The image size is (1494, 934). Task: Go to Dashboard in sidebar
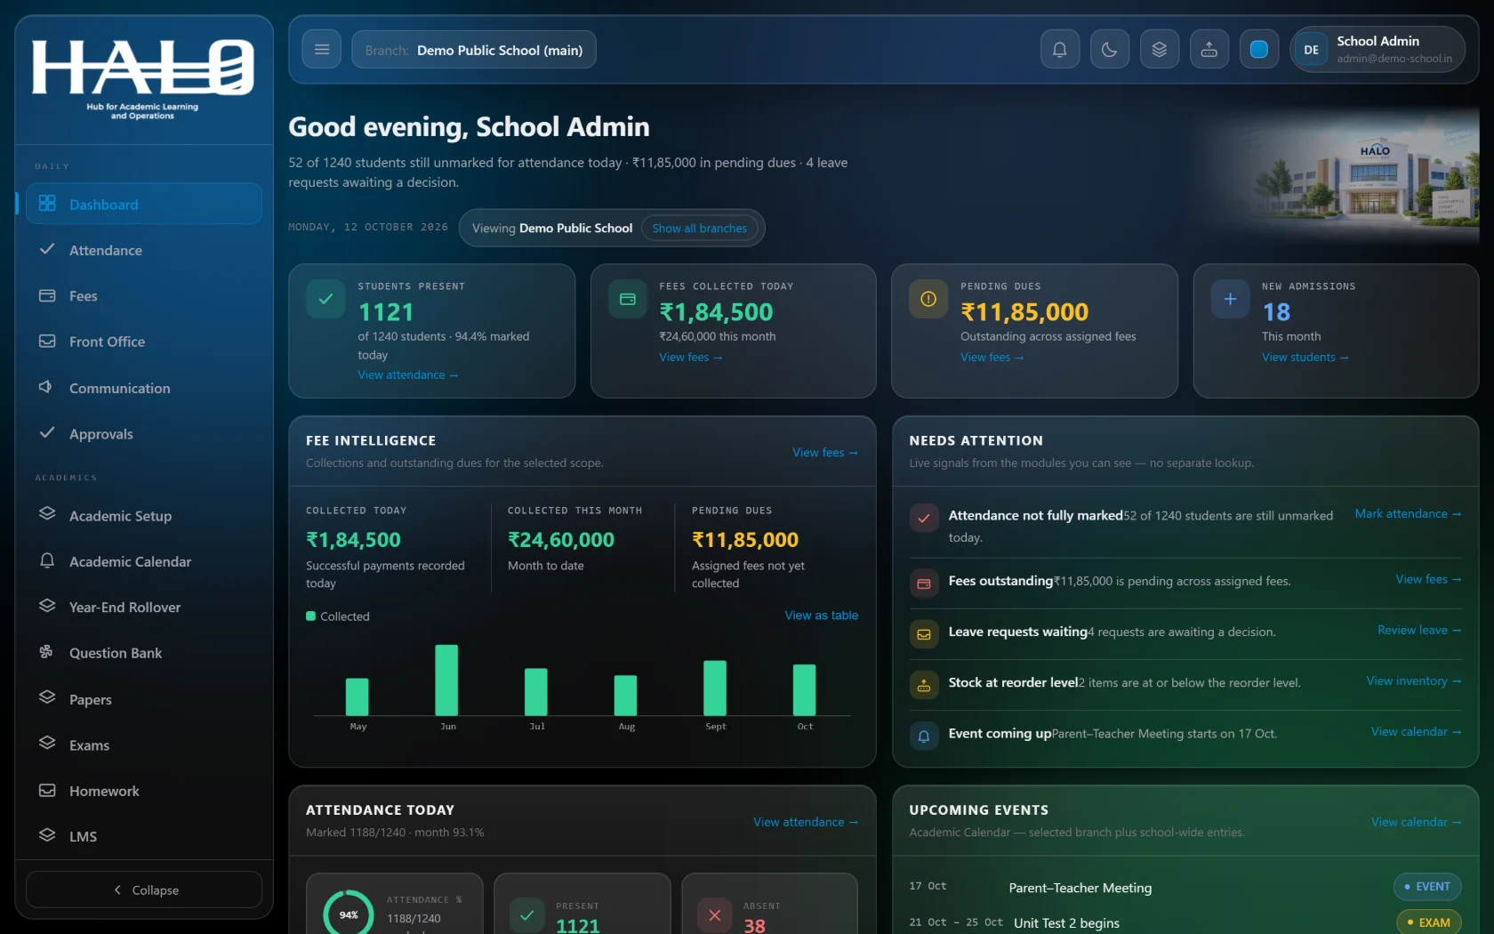144,204
